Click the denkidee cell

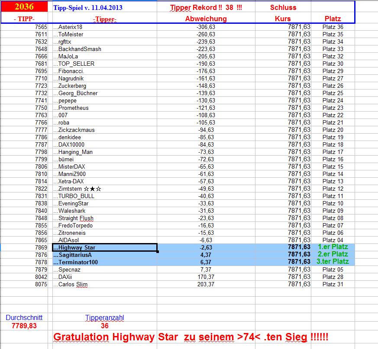(x=105, y=137)
